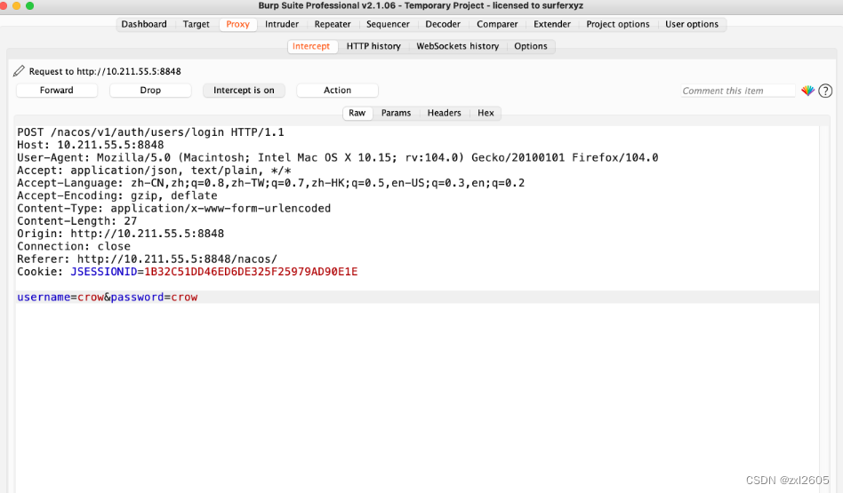View the WebSockets history sub-tab
The height and width of the screenshot is (493, 843).
pyautogui.click(x=458, y=46)
